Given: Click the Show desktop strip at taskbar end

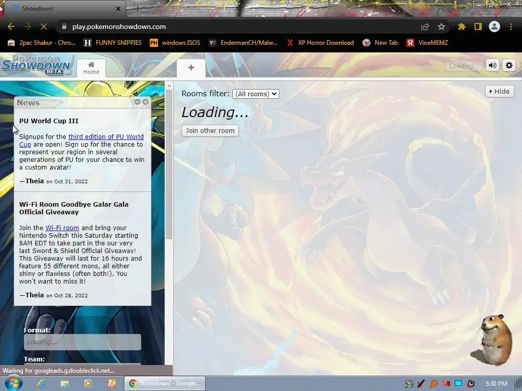Looking at the screenshot, I should 518,383.
